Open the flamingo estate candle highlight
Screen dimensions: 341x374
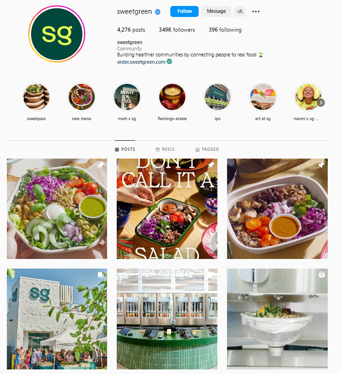(x=172, y=97)
